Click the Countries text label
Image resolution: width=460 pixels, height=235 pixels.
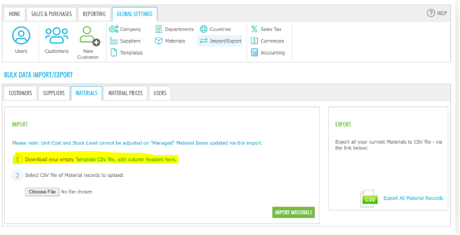tap(220, 29)
